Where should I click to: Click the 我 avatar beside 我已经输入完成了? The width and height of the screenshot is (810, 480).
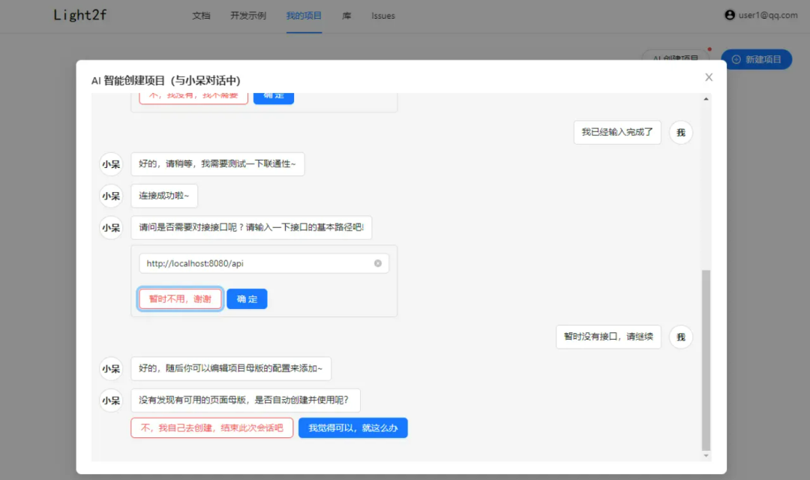pyautogui.click(x=680, y=132)
